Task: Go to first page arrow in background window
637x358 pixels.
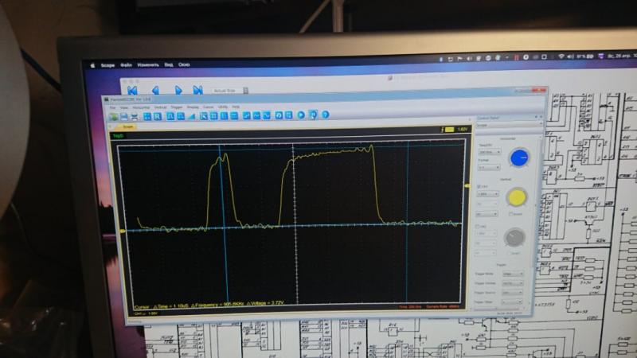Action: pos(133,91)
